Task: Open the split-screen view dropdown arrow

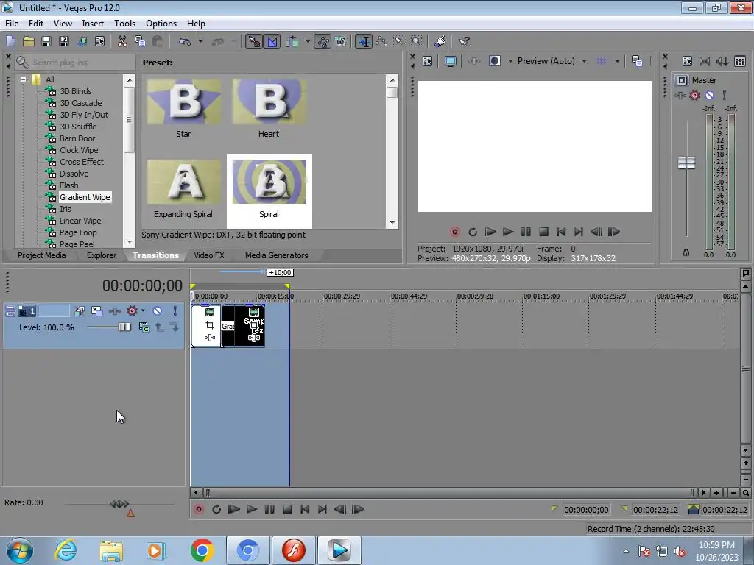Action: (x=510, y=61)
